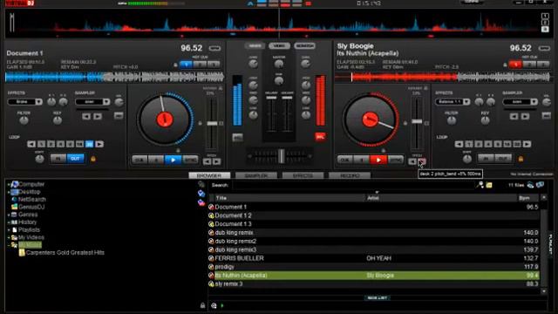Expand the Computer tree node

click(x=9, y=184)
